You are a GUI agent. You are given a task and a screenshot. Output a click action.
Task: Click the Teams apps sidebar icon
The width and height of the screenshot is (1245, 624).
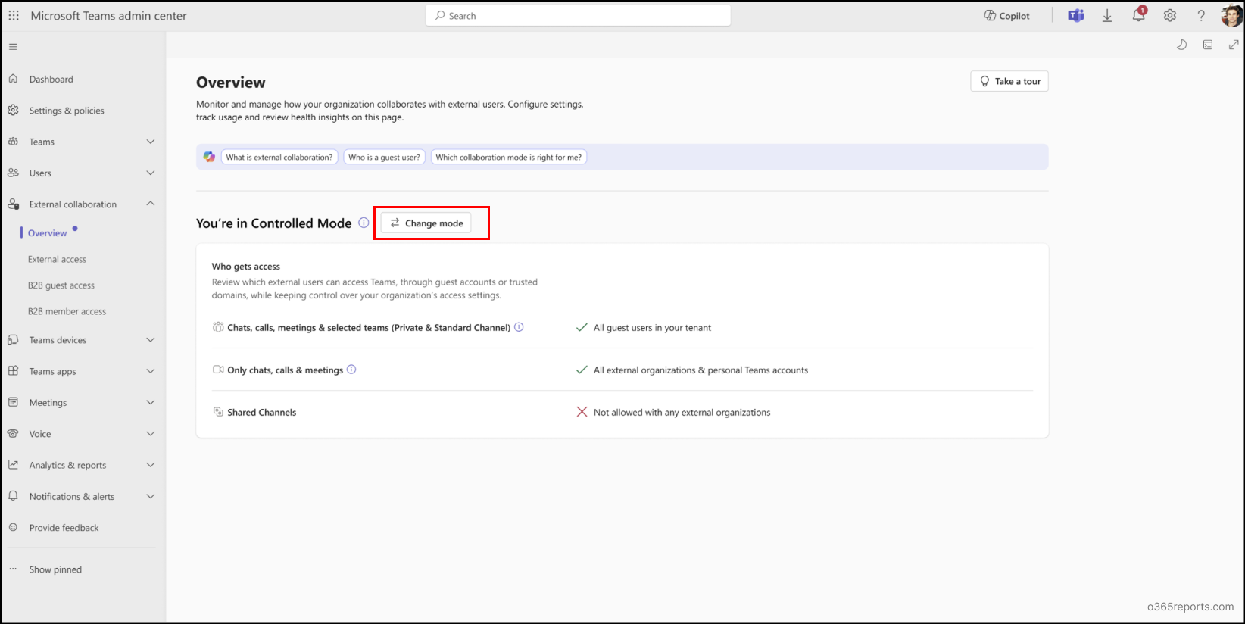coord(13,371)
